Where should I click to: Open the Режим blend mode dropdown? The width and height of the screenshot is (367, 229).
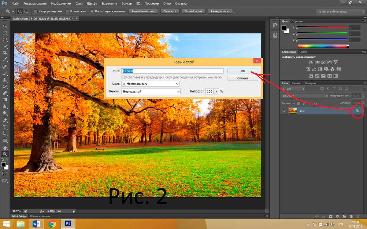tap(151, 91)
